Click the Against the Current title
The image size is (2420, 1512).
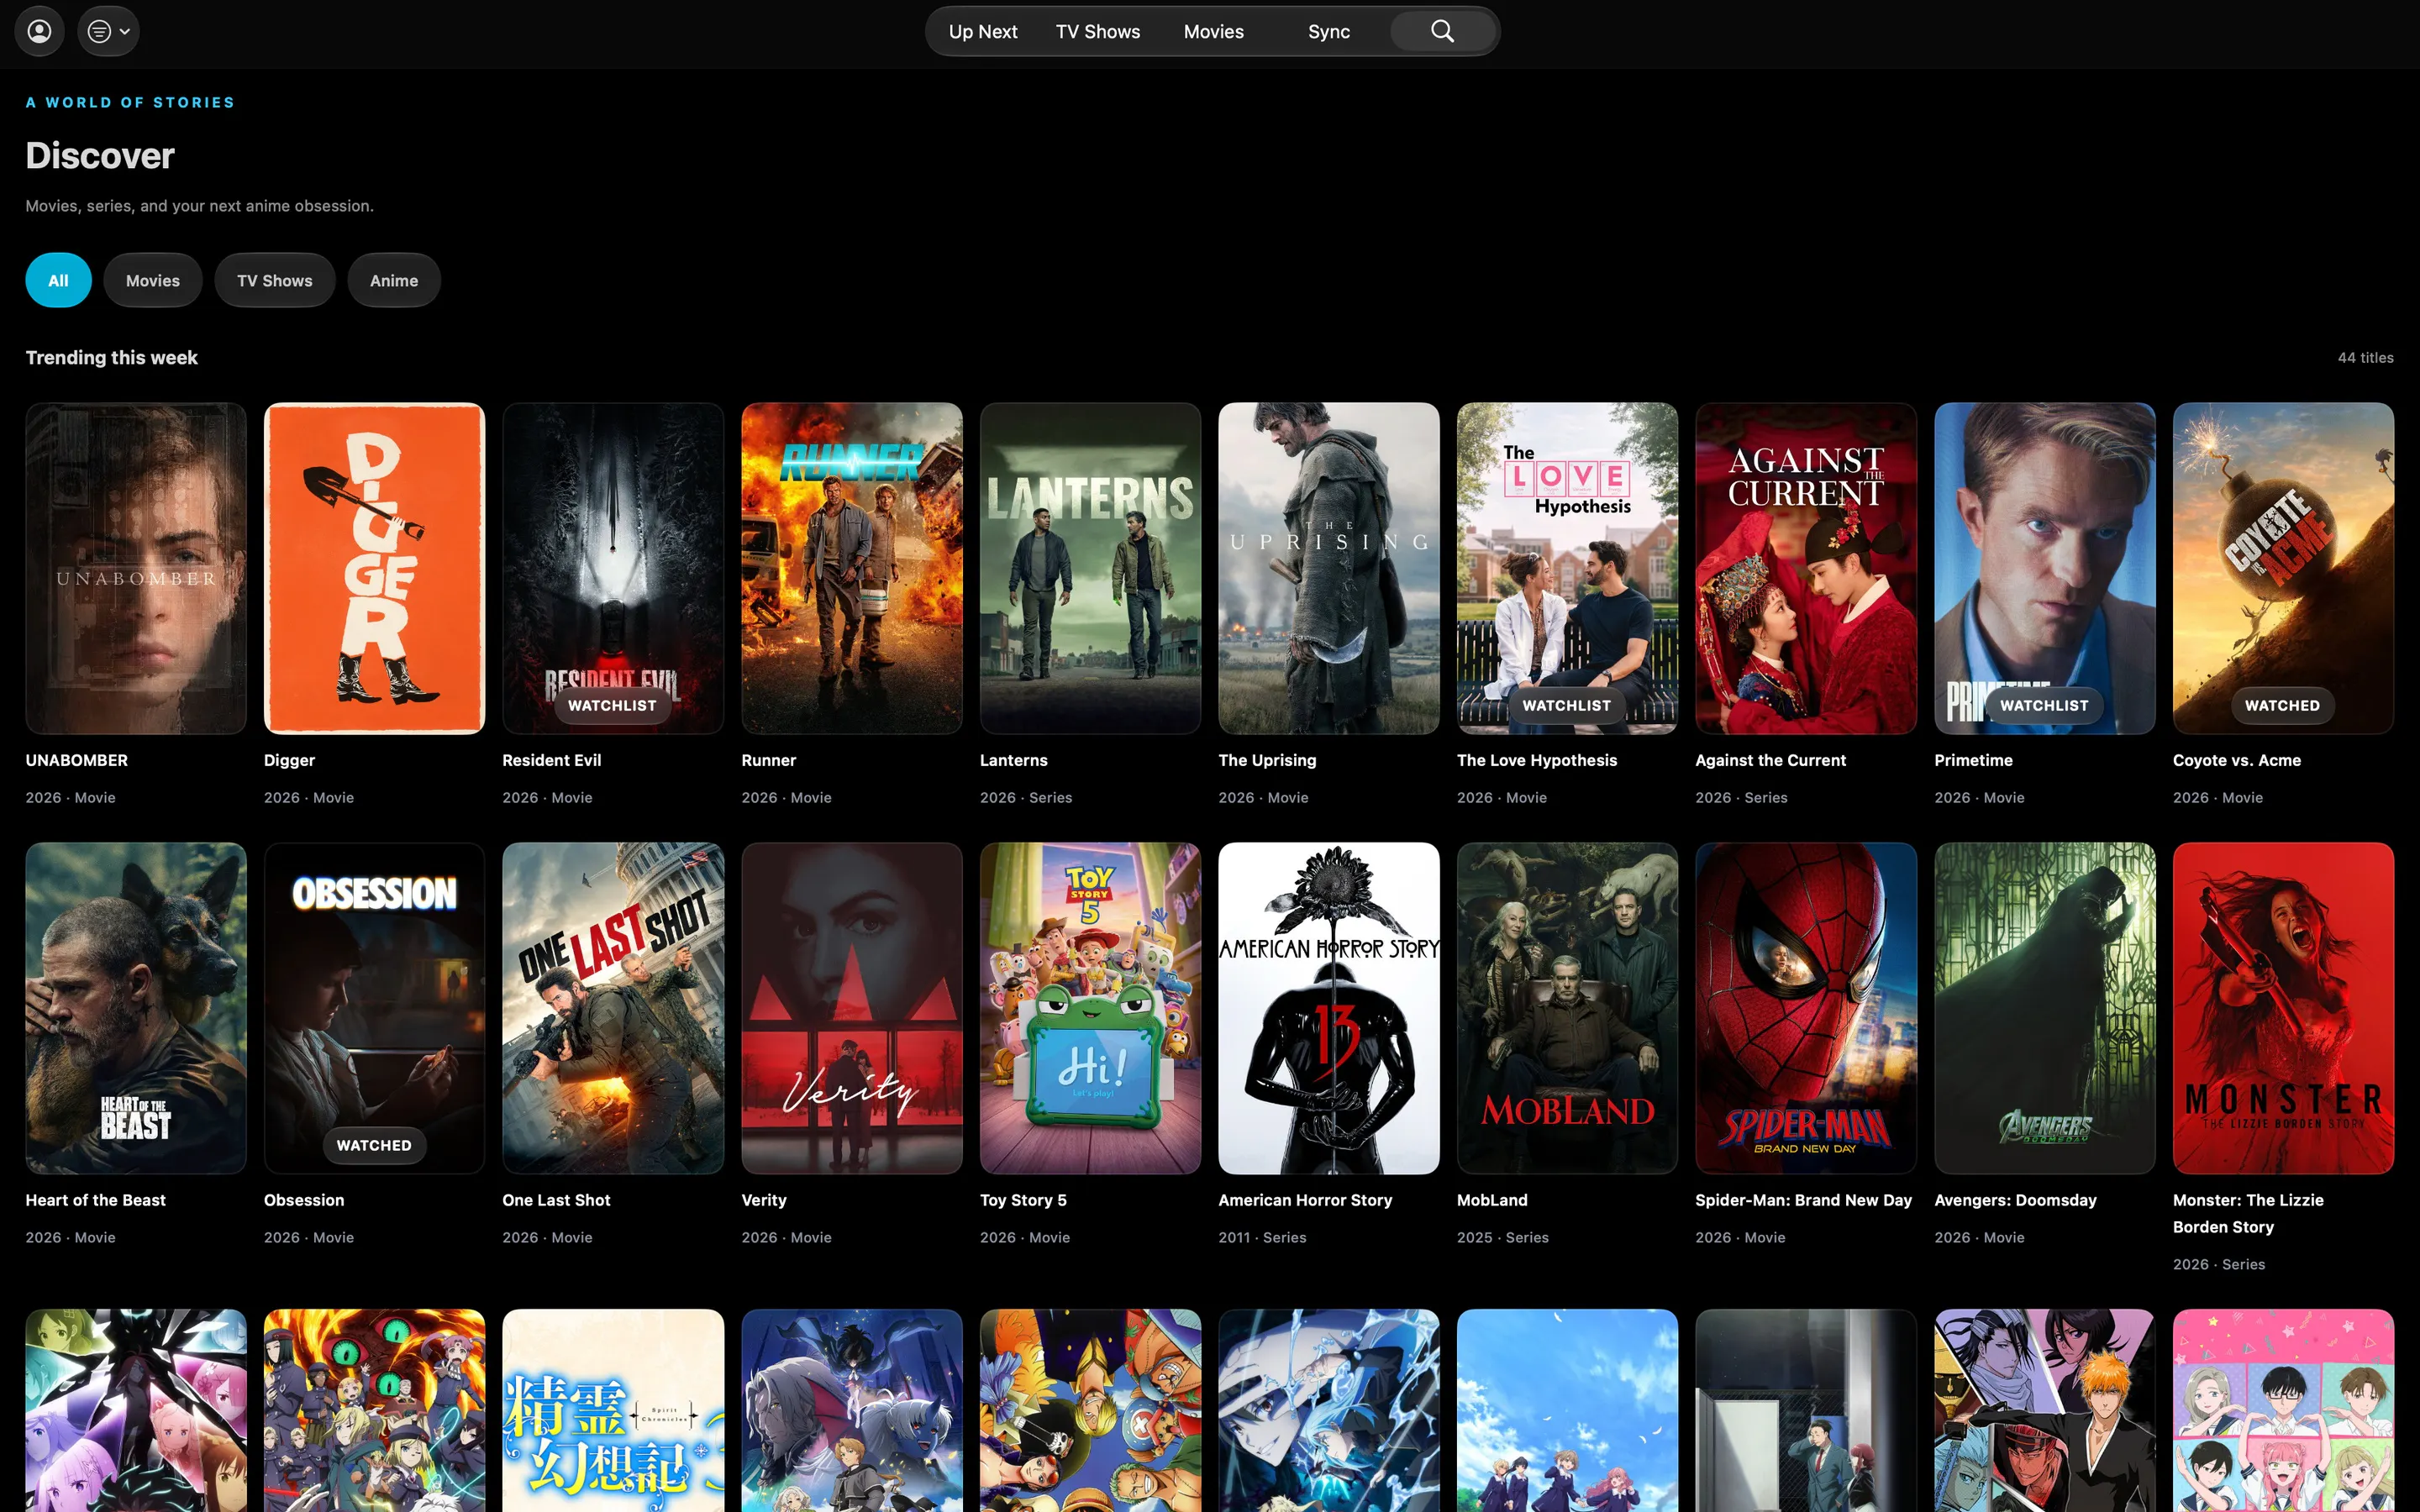(1770, 760)
